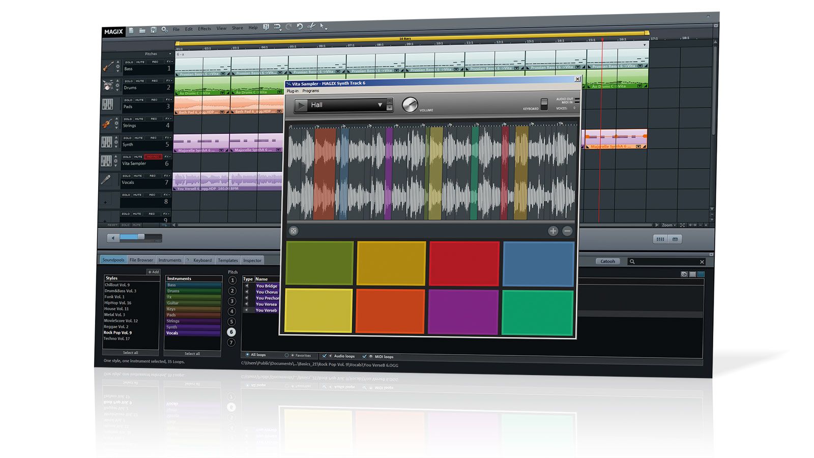
Task: Open the FX dropdown on the Strings track
Action: click(x=168, y=119)
